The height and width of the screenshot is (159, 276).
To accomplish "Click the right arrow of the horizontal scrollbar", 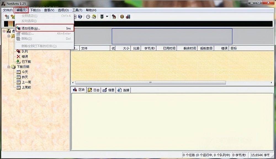I will [x=271, y=83].
